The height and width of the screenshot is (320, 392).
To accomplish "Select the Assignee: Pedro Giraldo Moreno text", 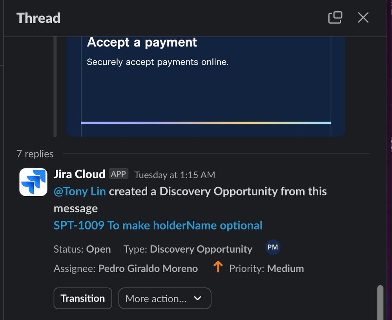I will coord(126,269).
